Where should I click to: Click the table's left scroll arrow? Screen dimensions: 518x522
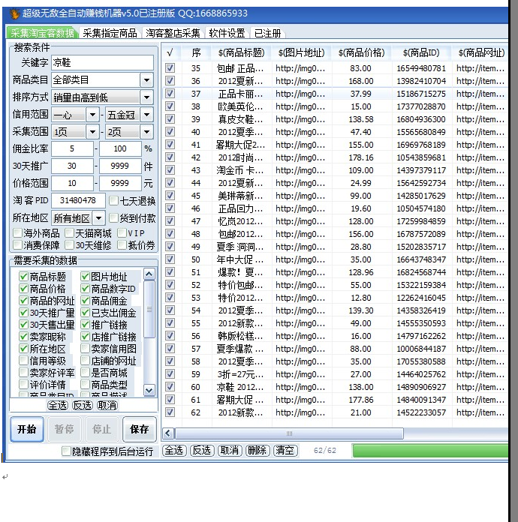pos(168,433)
